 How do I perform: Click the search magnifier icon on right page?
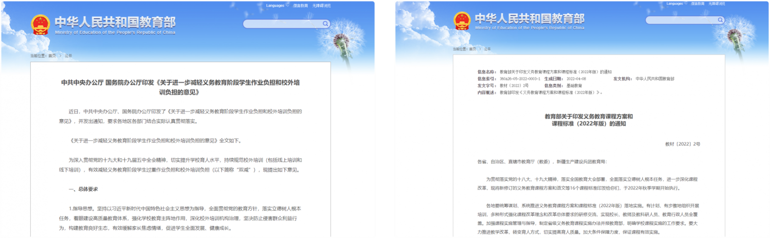(720, 20)
